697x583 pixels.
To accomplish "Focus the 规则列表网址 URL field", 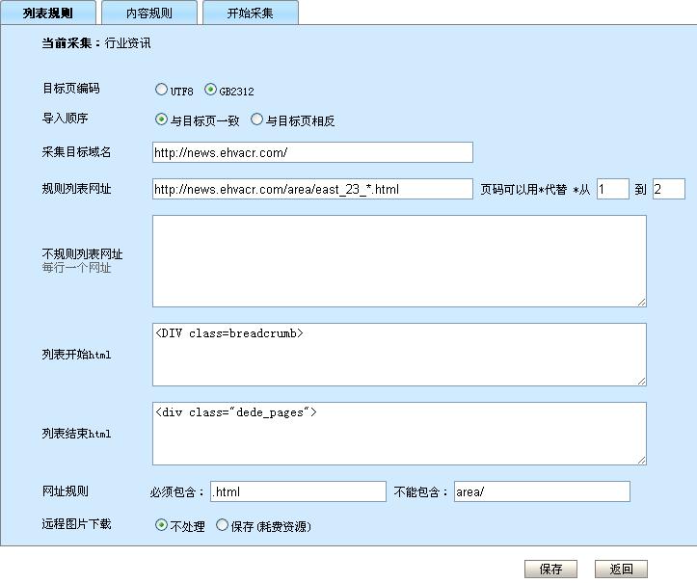I will (x=312, y=189).
